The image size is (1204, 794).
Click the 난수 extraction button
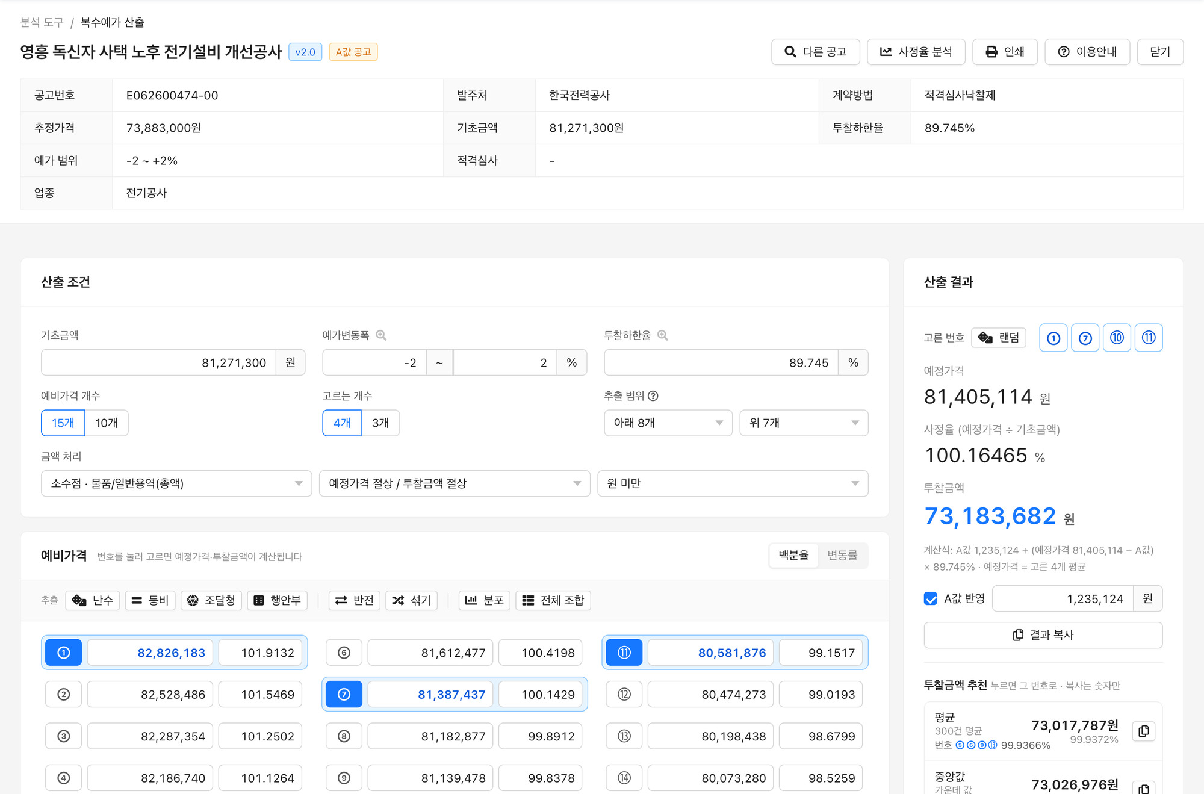coord(93,600)
